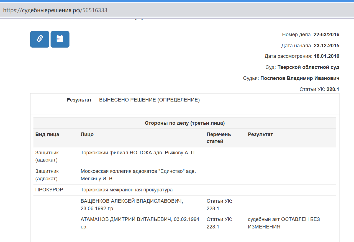Image resolution: width=354 pixels, height=242 pixels.
Task: Click Торжокский филиал НО ТОКА адв. Рыжову cell
Action: tap(138, 153)
